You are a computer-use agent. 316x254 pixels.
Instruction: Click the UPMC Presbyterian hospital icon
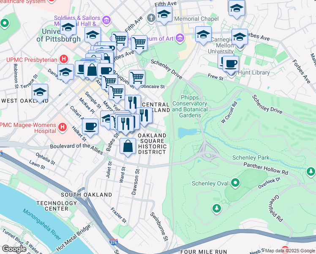coord(64,58)
